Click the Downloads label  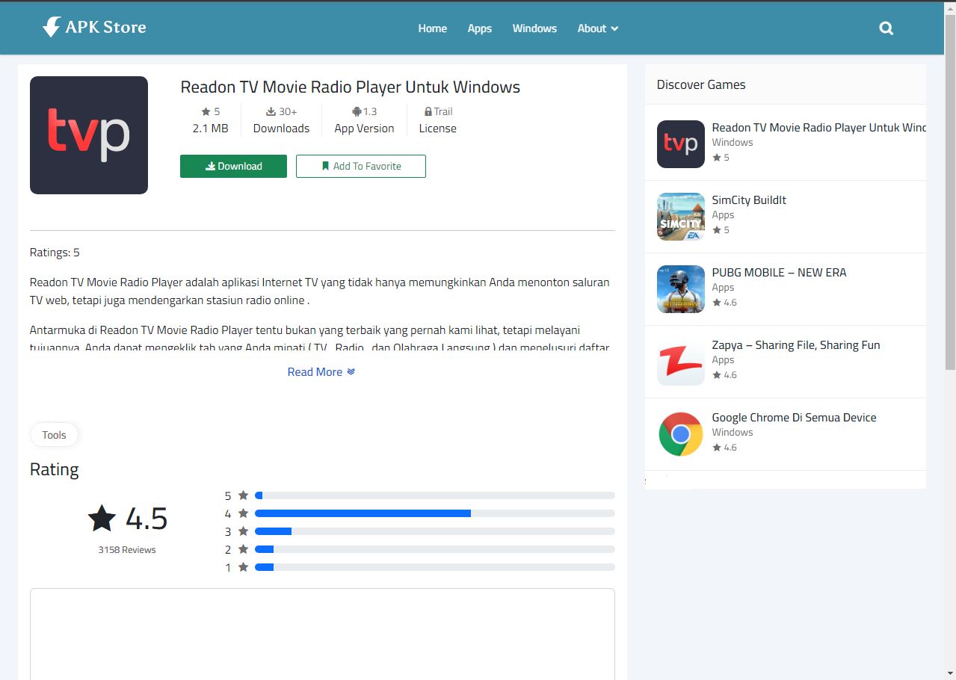coord(281,129)
